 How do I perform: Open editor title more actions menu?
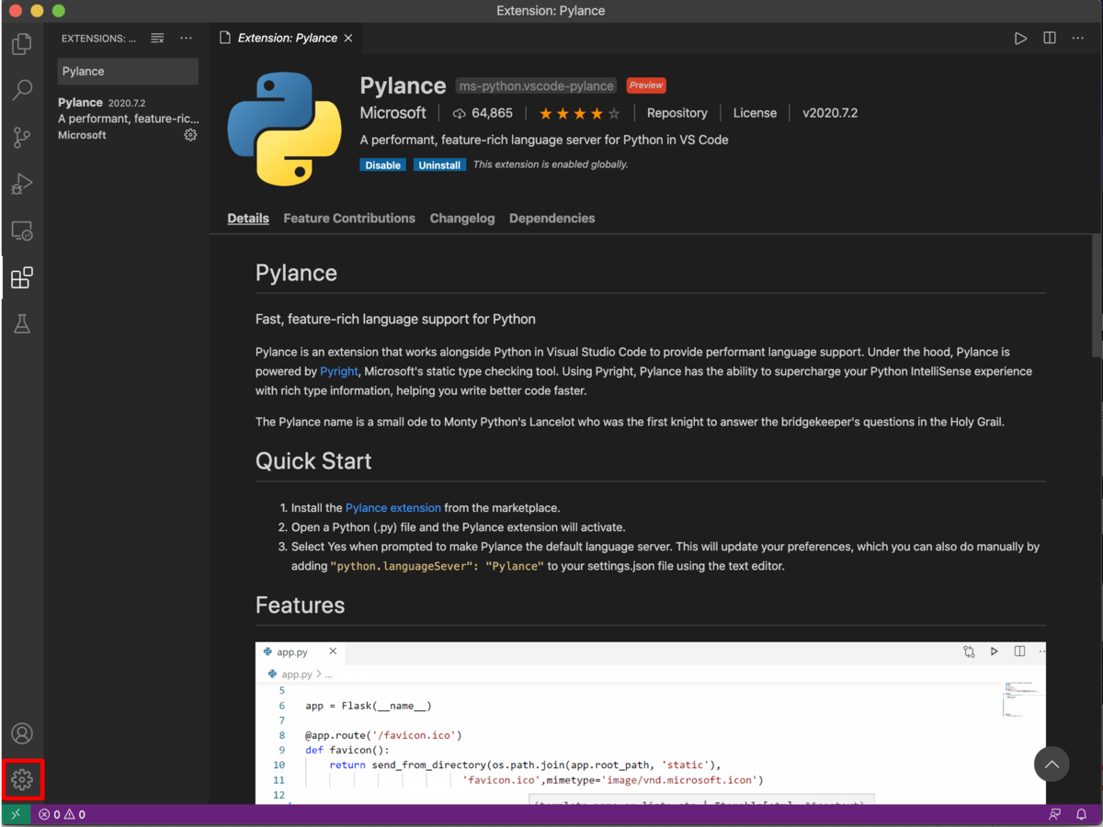[x=1078, y=39]
